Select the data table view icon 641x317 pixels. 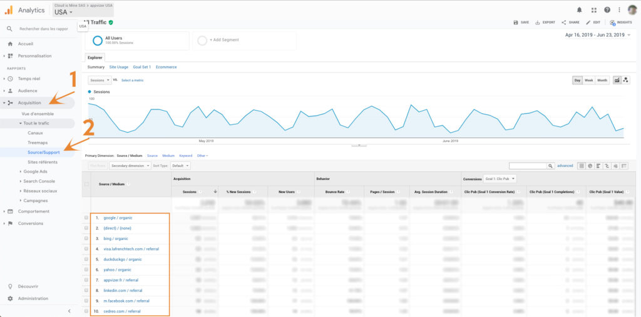click(x=582, y=166)
